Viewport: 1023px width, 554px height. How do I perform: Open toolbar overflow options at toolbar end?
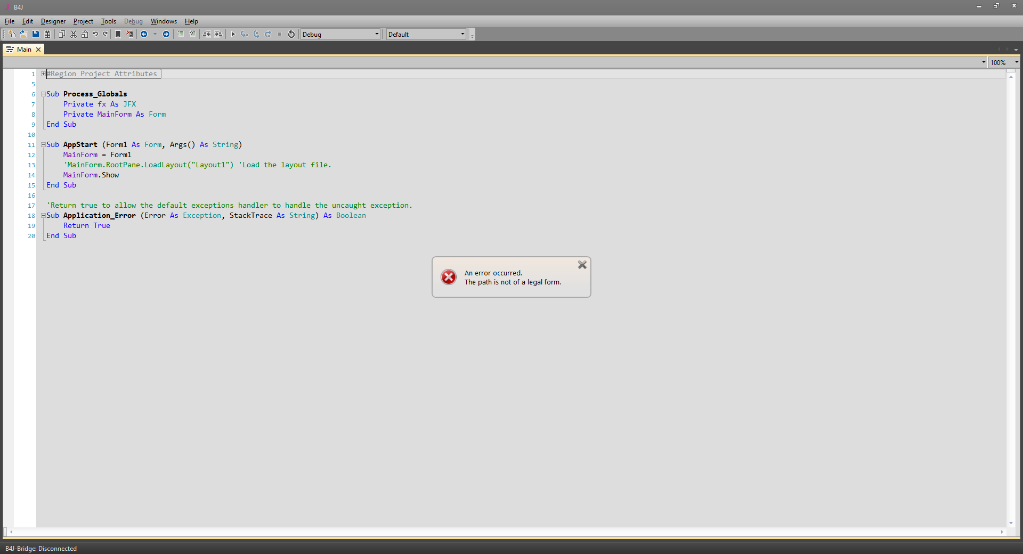[x=472, y=35]
